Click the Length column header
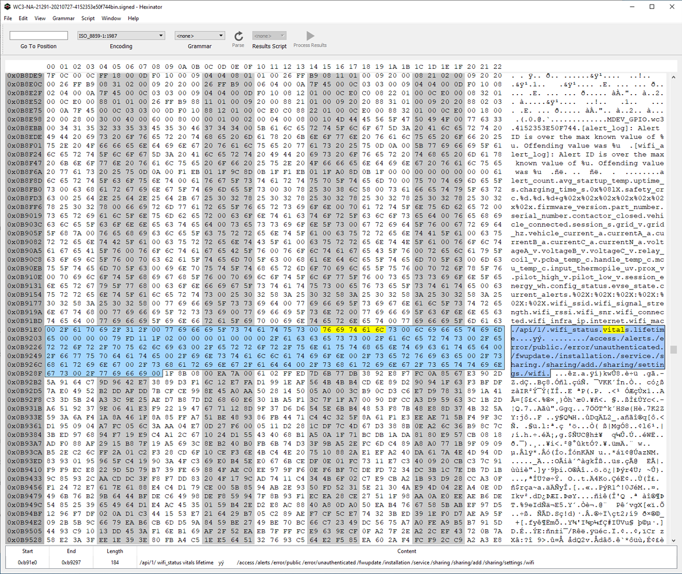 coord(115,552)
